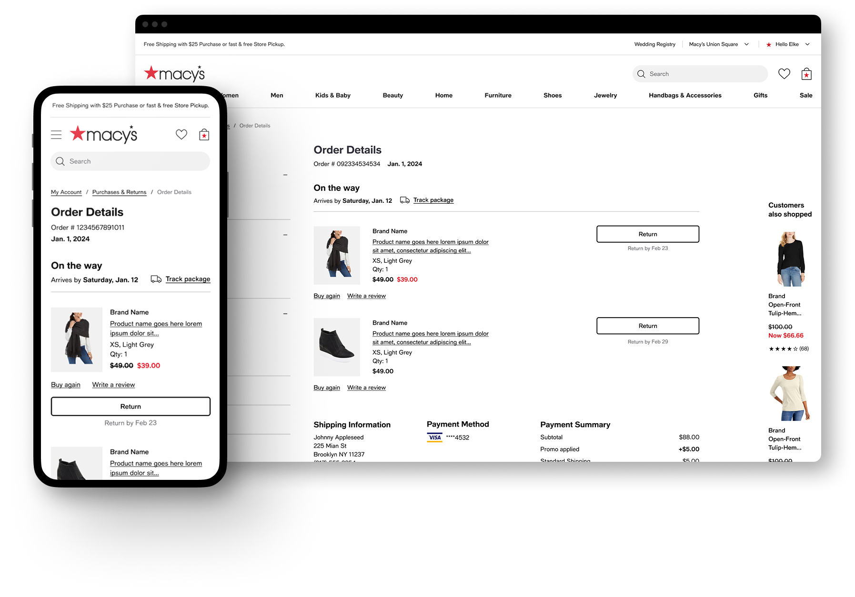Screen dimensions: 855x597
Task: Click the truck icon beside desktop Track package
Action: [405, 200]
